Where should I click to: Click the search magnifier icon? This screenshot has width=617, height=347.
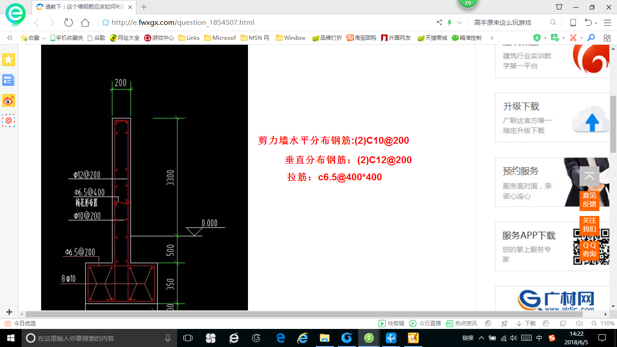pos(553,23)
